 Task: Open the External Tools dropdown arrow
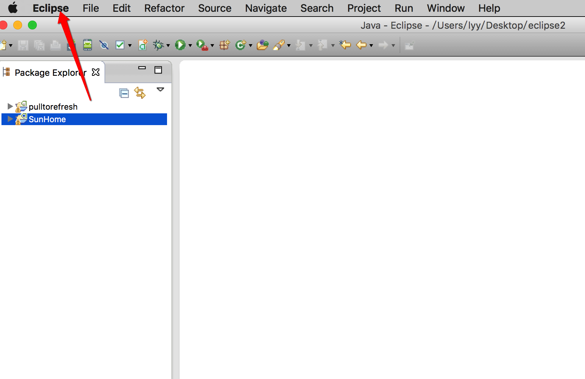point(212,46)
